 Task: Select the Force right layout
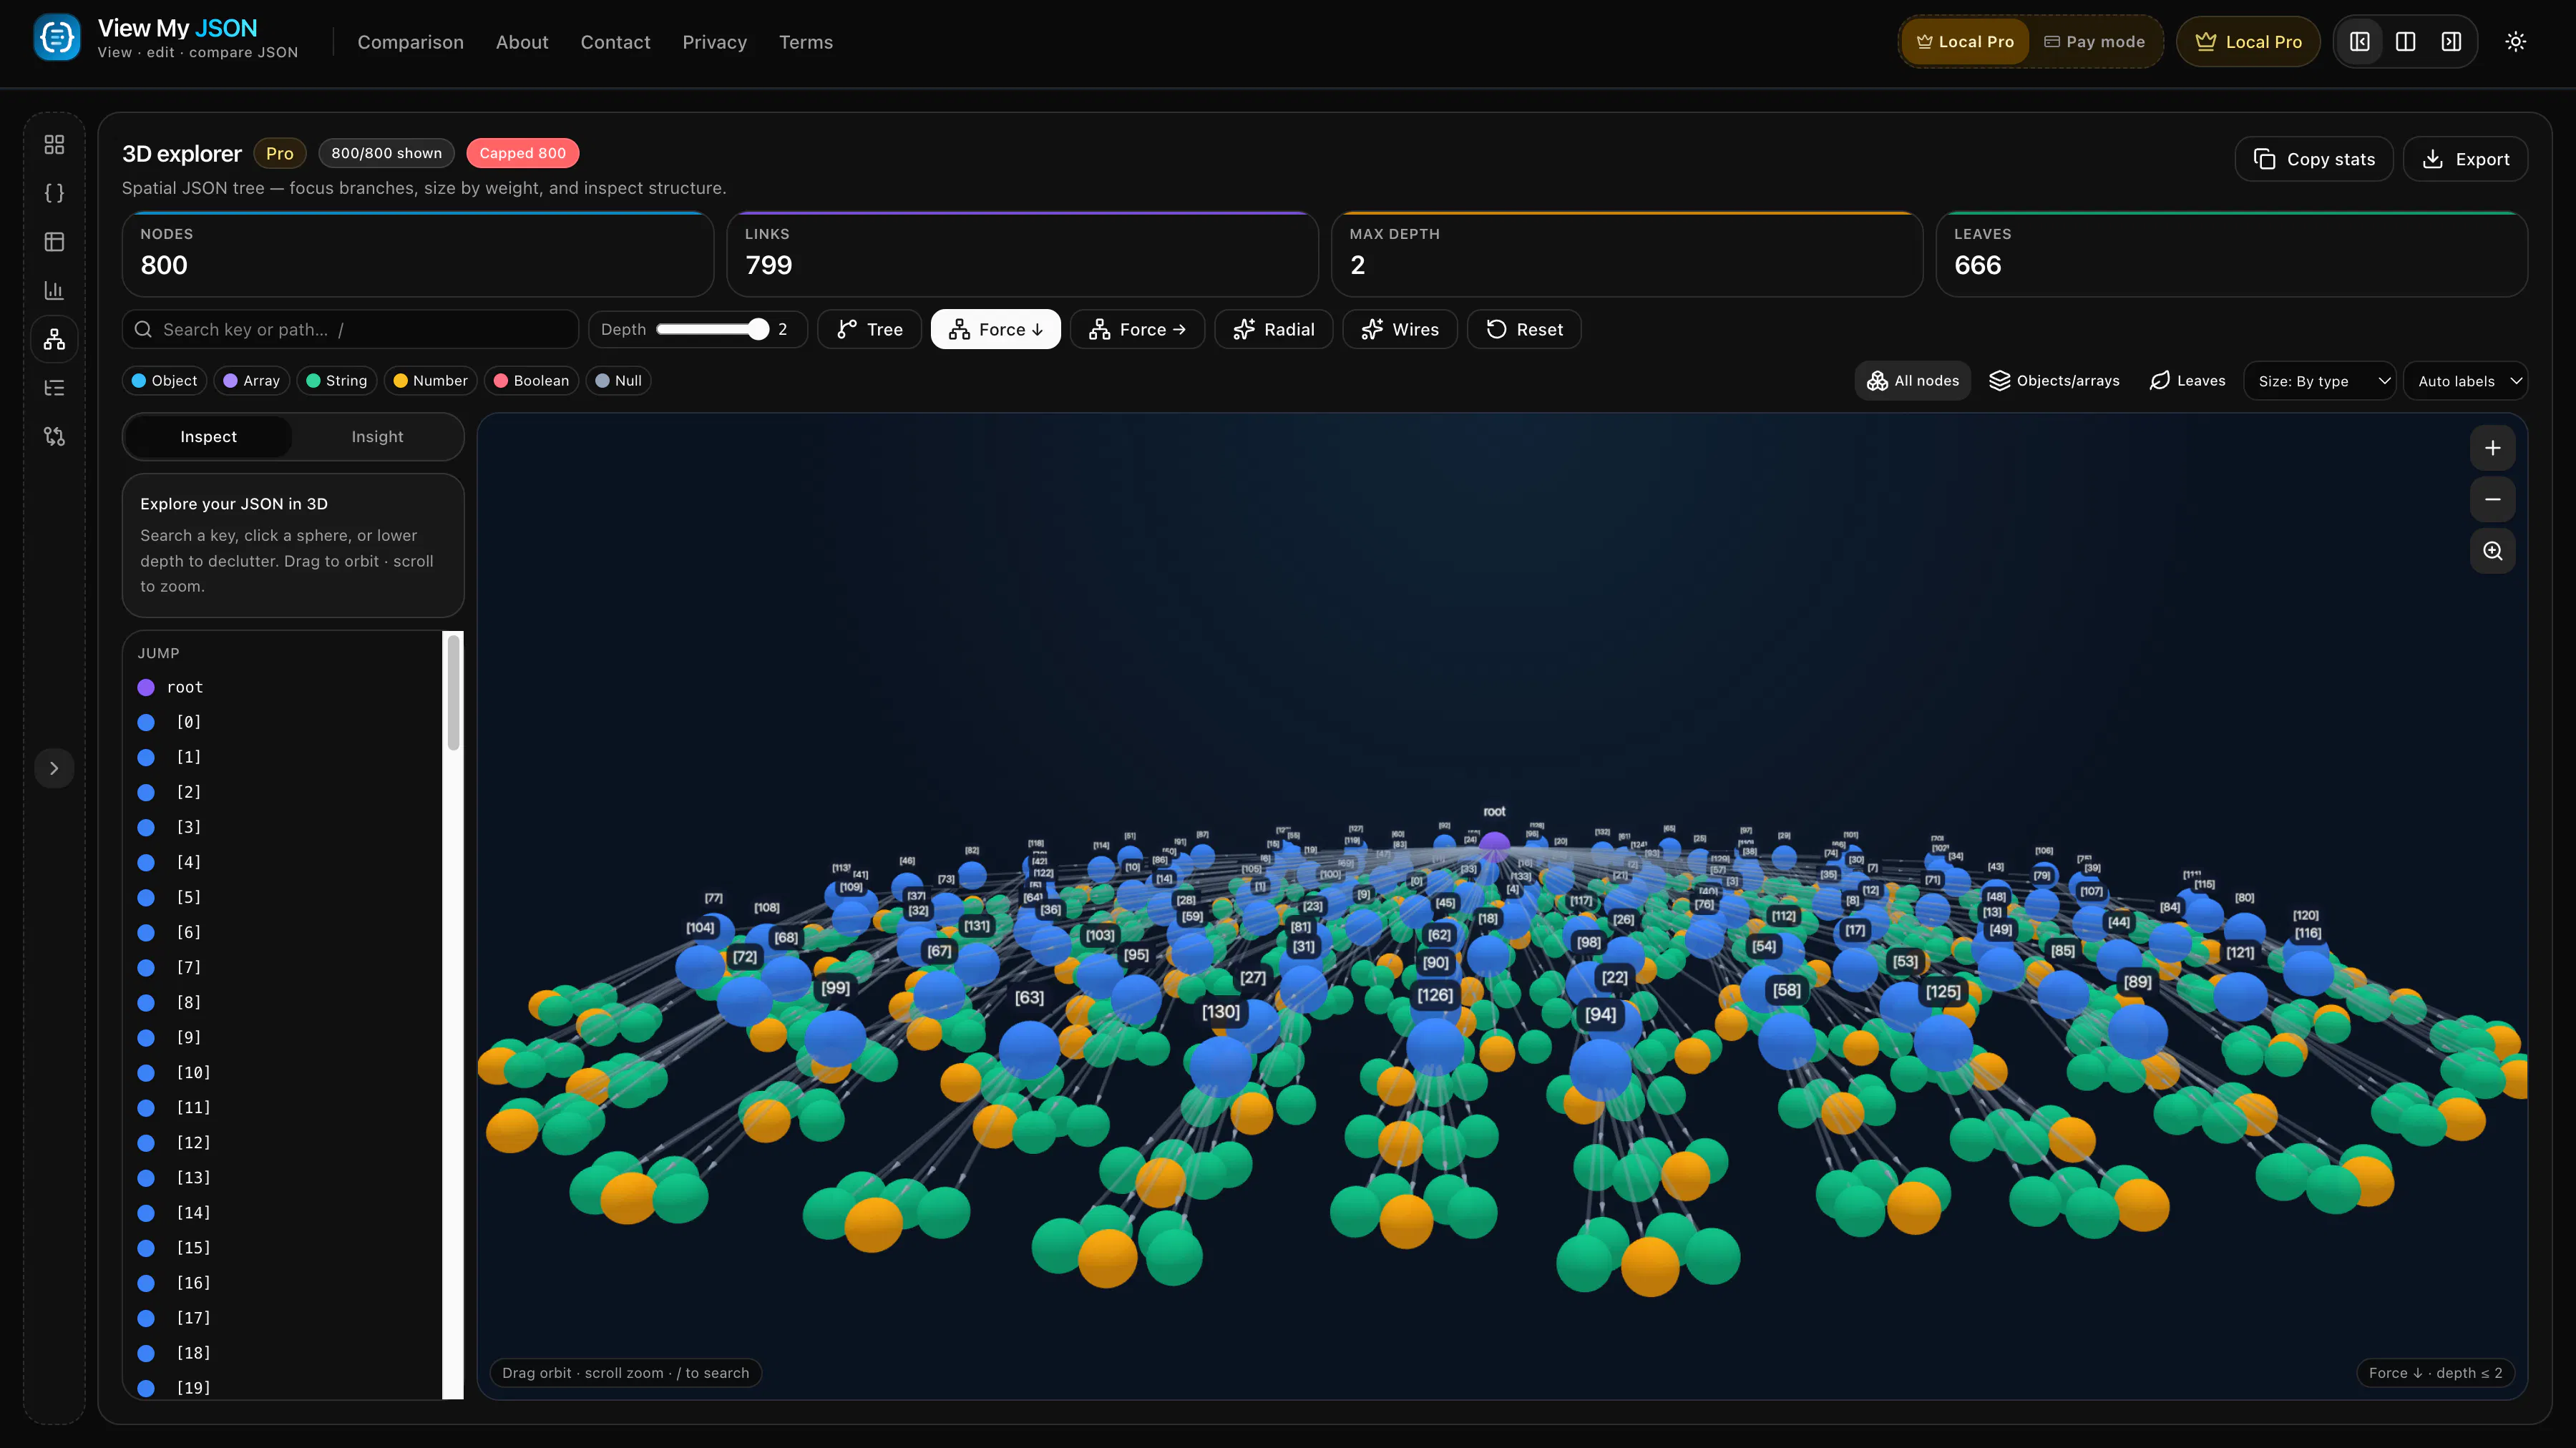[x=1138, y=329]
